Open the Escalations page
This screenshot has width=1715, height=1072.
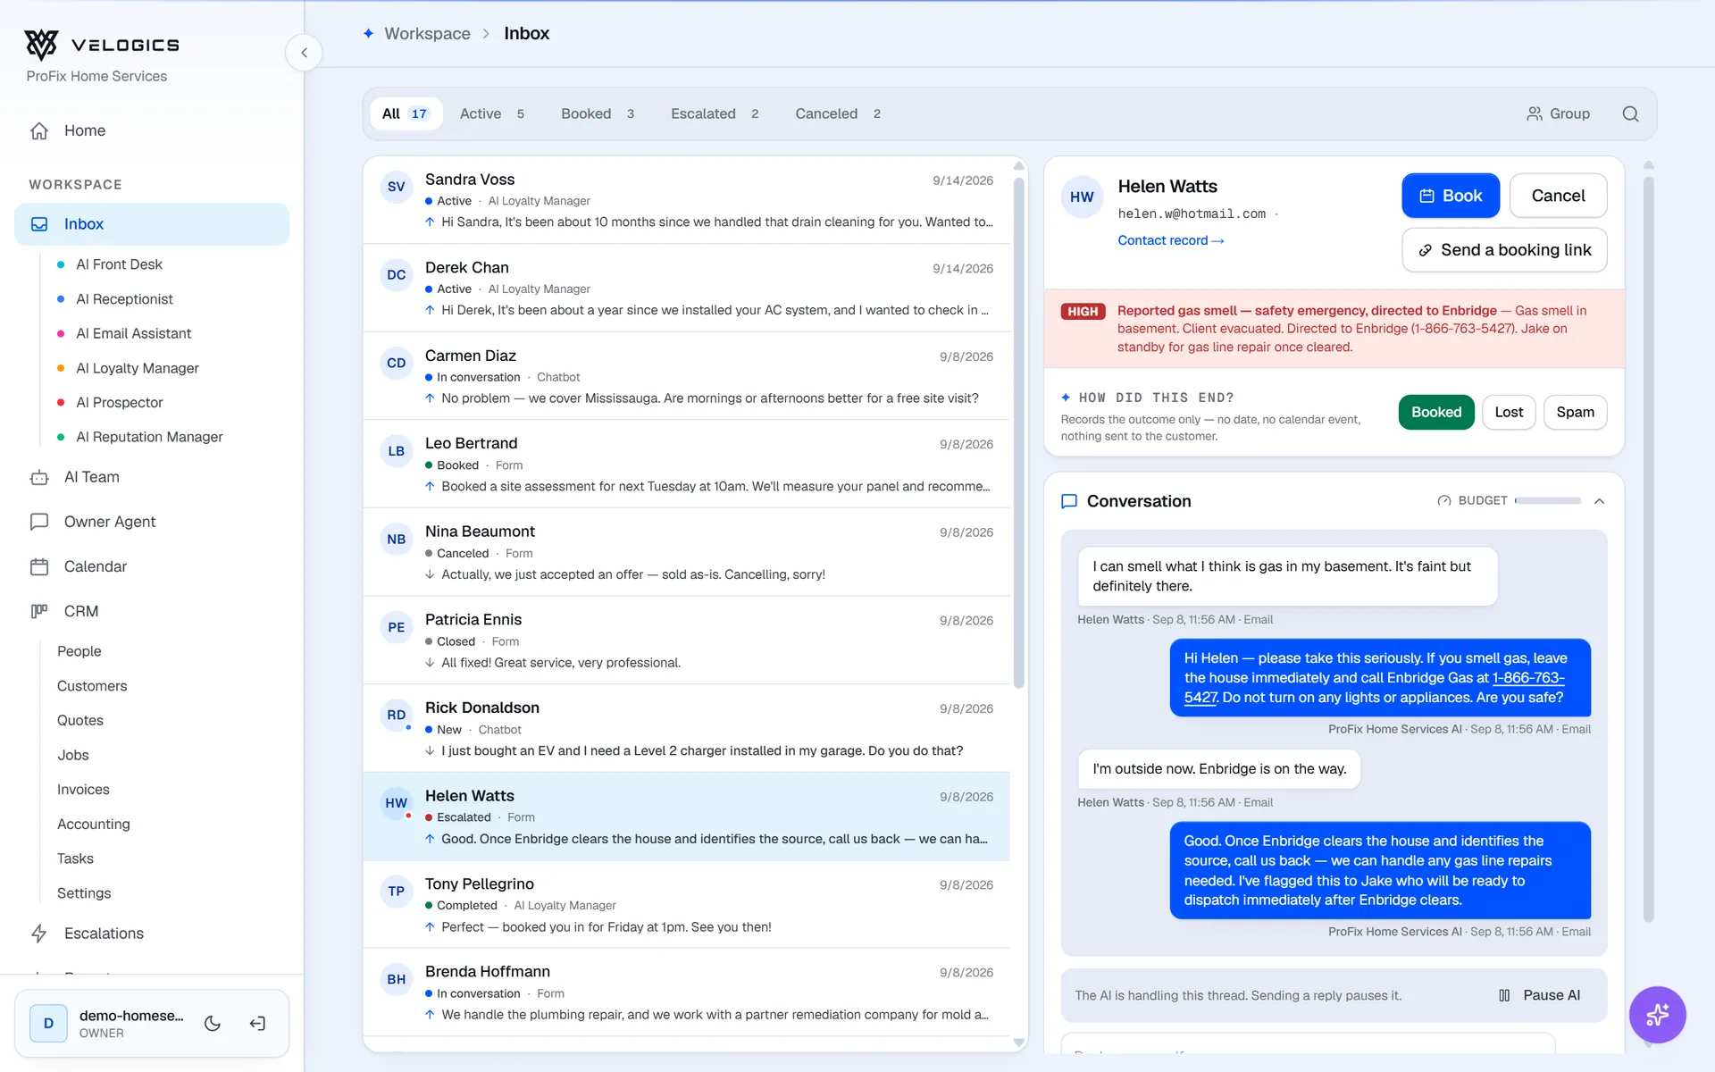pos(152,934)
